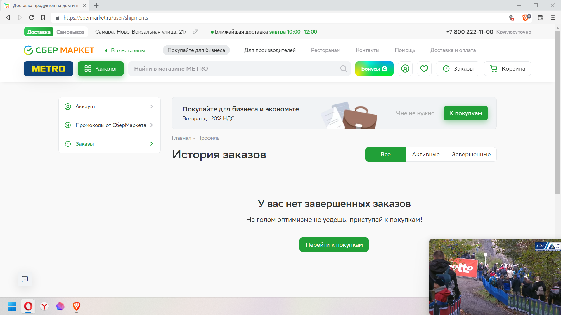Open Opera from the taskbar
The image size is (561, 315).
coord(28,306)
